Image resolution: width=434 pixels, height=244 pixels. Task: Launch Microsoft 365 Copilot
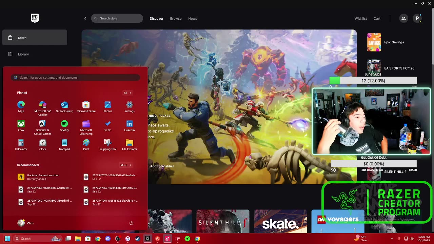pos(43,108)
